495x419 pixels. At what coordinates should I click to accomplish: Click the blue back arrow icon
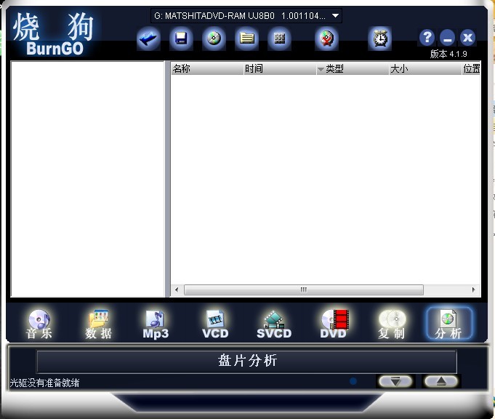(x=149, y=39)
